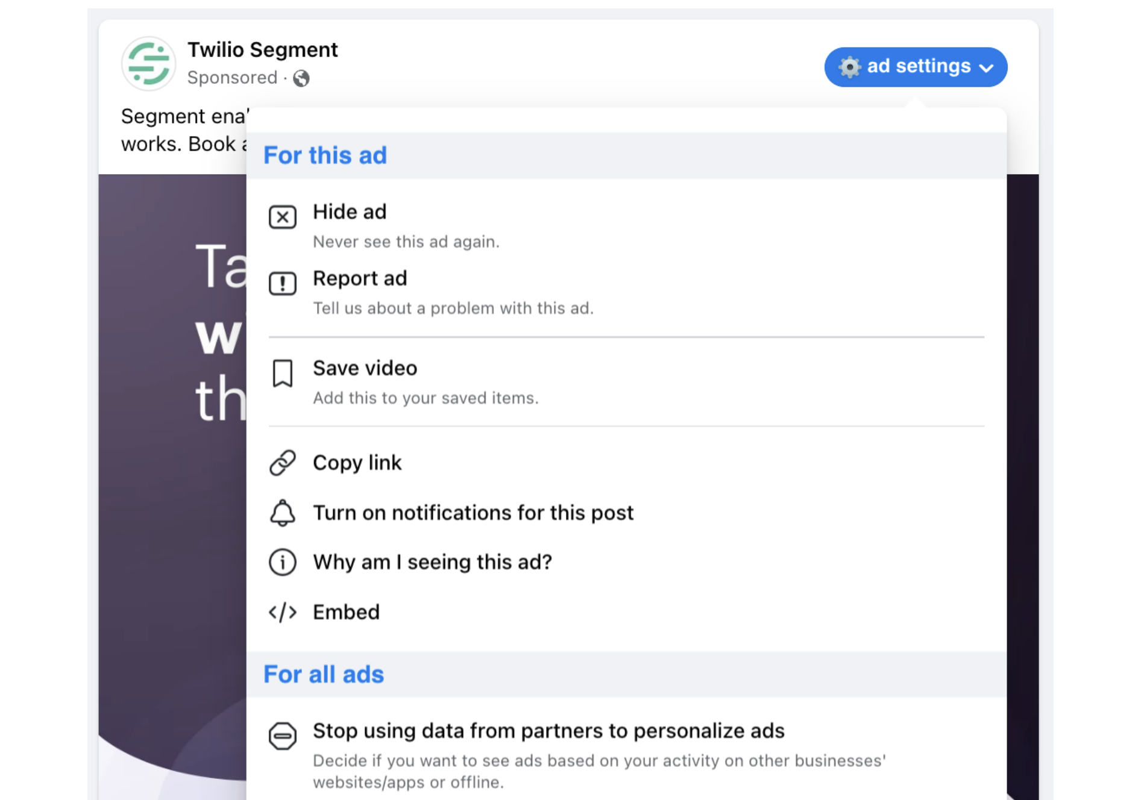Click the Embed code brackets icon
Screen dimensions: 1144x800
pos(282,612)
